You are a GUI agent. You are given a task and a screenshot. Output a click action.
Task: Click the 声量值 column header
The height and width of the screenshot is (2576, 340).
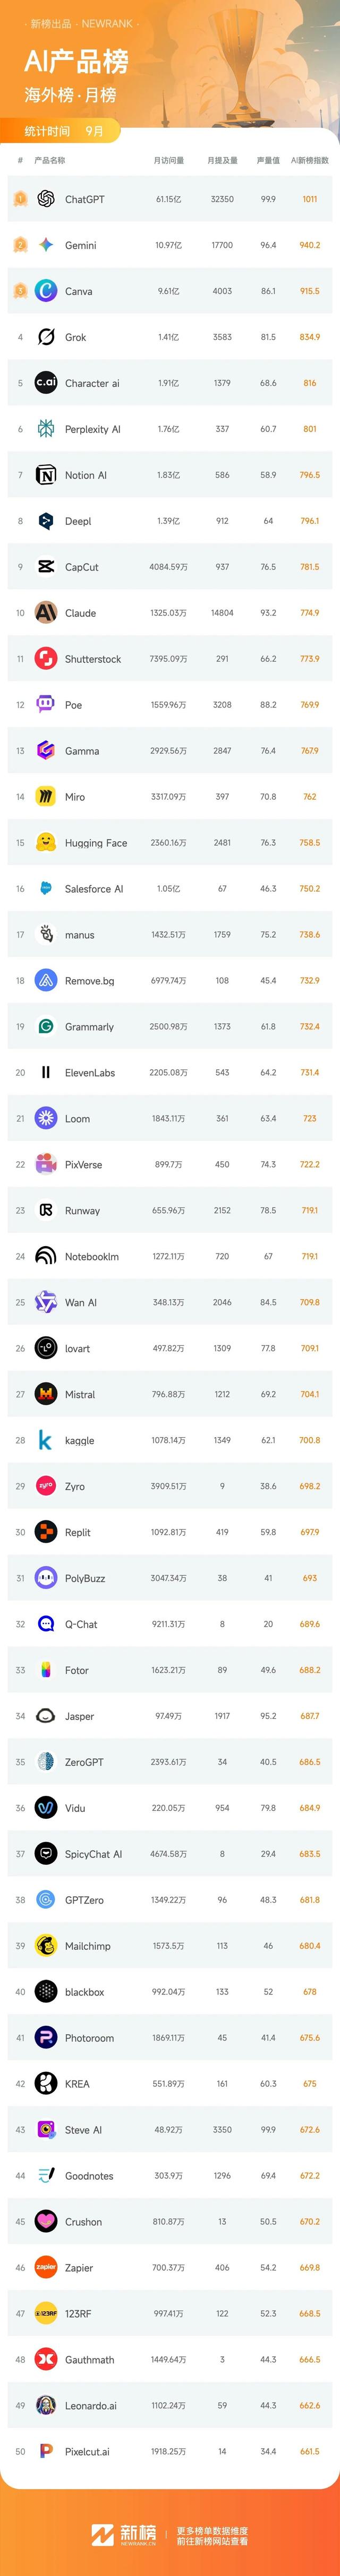pyautogui.click(x=268, y=160)
